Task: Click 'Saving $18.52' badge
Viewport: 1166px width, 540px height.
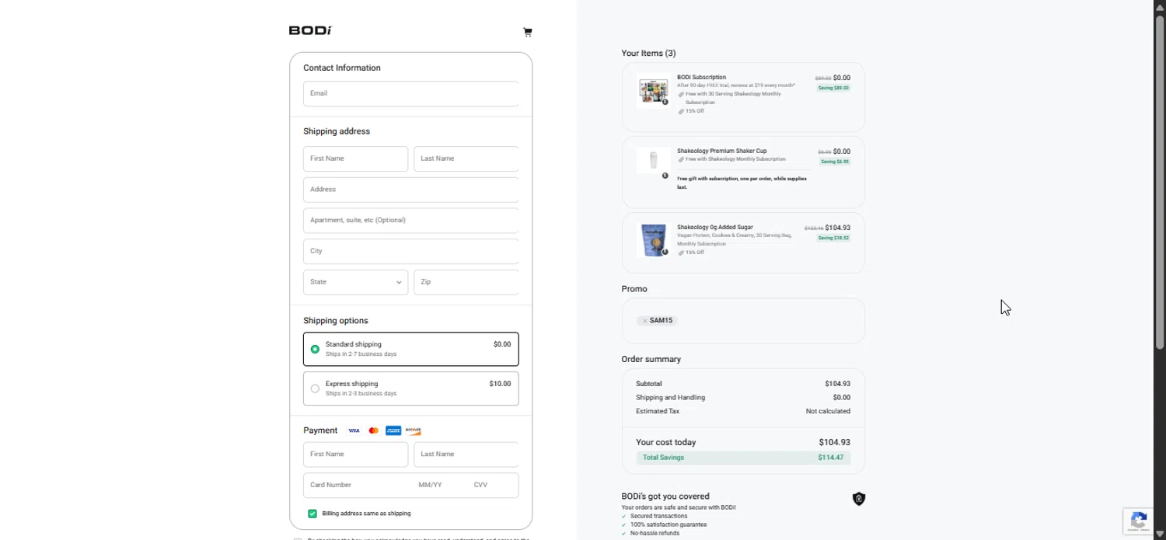Action: point(833,238)
